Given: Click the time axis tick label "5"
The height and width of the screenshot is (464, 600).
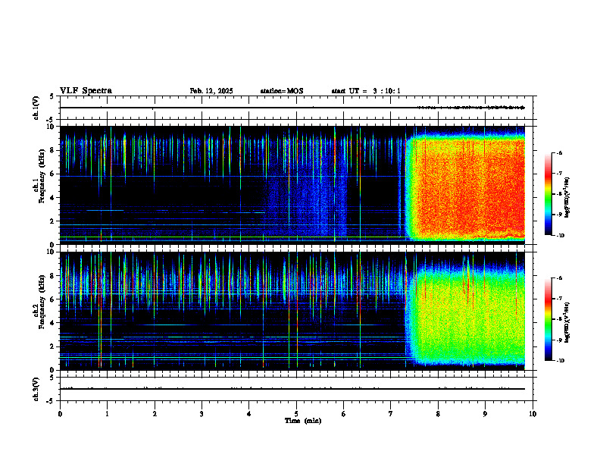Looking at the screenshot, I should click(296, 414).
